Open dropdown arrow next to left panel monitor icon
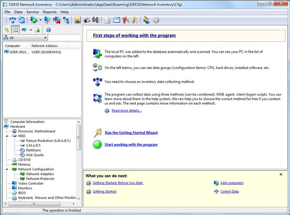 (31, 30)
